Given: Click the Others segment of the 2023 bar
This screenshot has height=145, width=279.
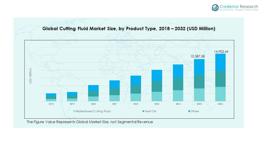Looking at the screenshot, I should pyautogui.click(x=157, y=75).
